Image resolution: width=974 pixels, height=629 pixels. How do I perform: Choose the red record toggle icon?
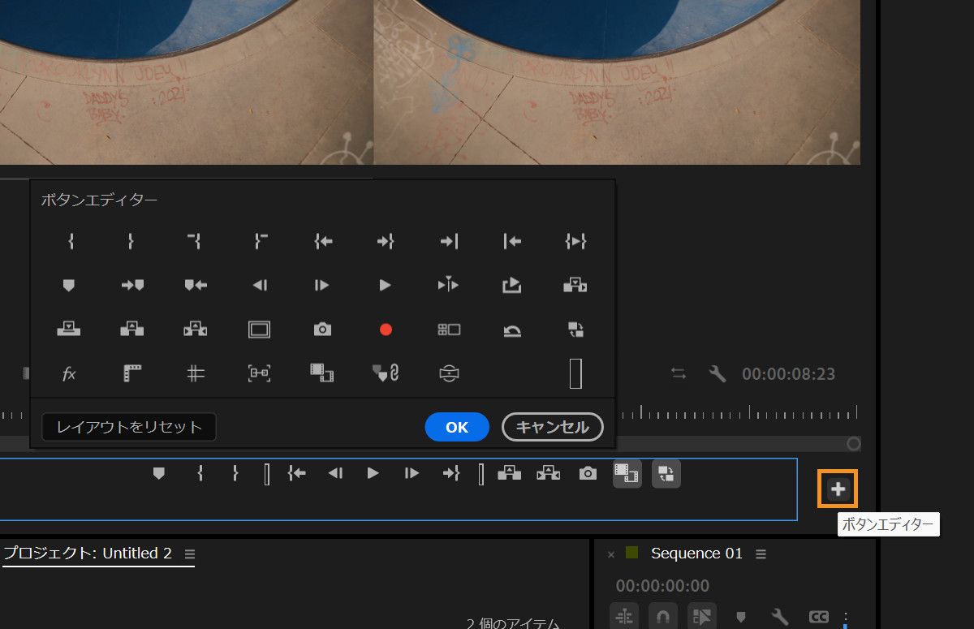tap(386, 330)
